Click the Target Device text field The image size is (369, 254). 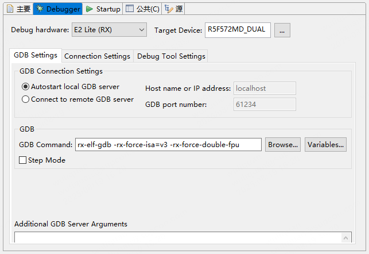click(x=238, y=30)
